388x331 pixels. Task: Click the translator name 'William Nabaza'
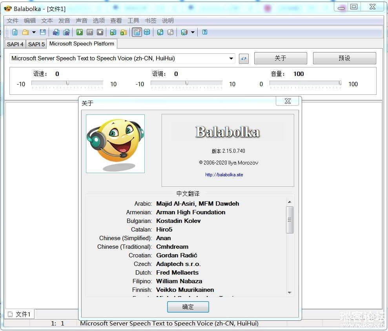(179, 281)
